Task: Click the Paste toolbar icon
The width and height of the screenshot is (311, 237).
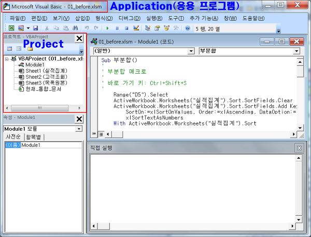Action: (x=66, y=28)
